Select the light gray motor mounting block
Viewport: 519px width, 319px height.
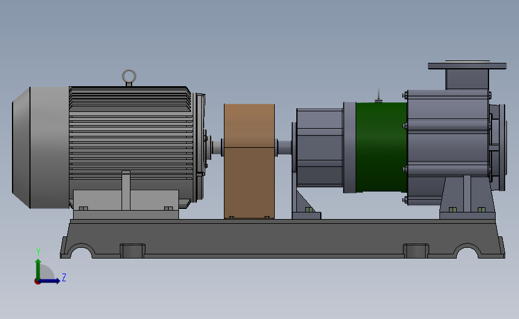click(x=126, y=204)
